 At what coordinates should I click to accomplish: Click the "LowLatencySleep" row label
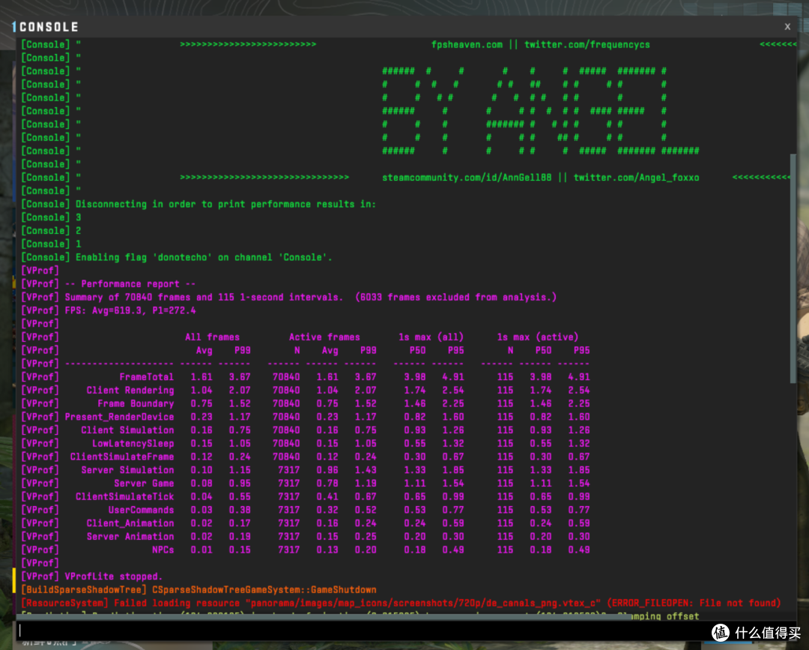point(133,444)
